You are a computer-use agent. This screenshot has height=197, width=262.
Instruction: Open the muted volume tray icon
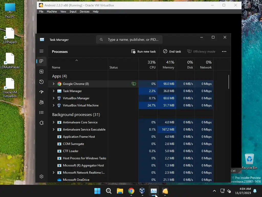tap(229, 191)
